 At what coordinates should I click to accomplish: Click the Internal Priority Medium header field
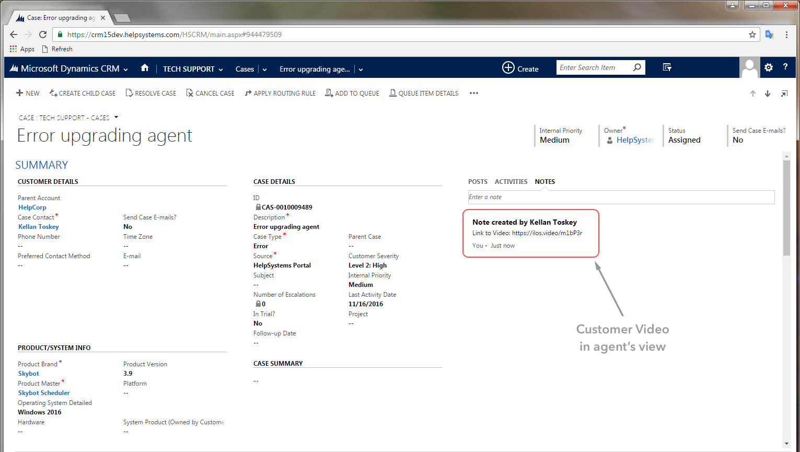pos(561,135)
